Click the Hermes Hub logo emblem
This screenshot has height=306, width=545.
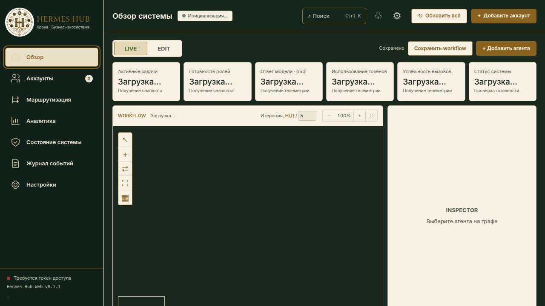point(19,22)
